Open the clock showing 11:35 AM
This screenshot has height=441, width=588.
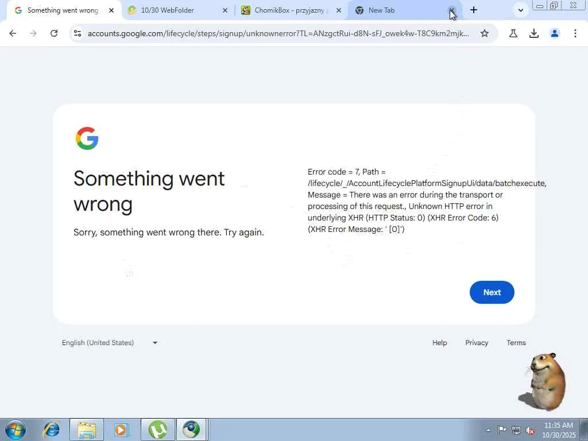(x=558, y=430)
